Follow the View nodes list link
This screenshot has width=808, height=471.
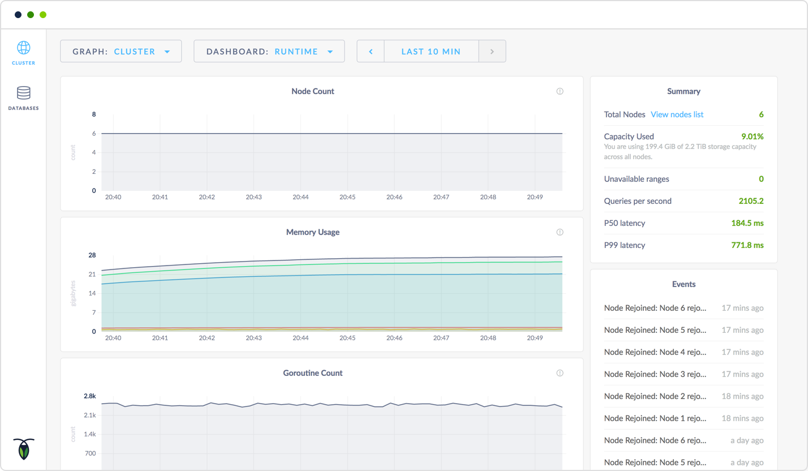click(677, 114)
